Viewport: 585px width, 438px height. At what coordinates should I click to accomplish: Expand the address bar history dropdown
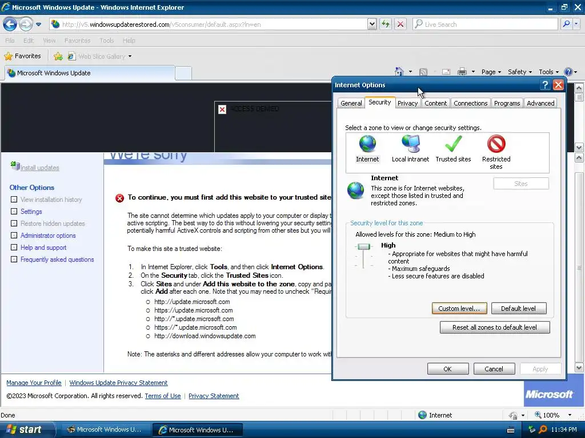(372, 25)
